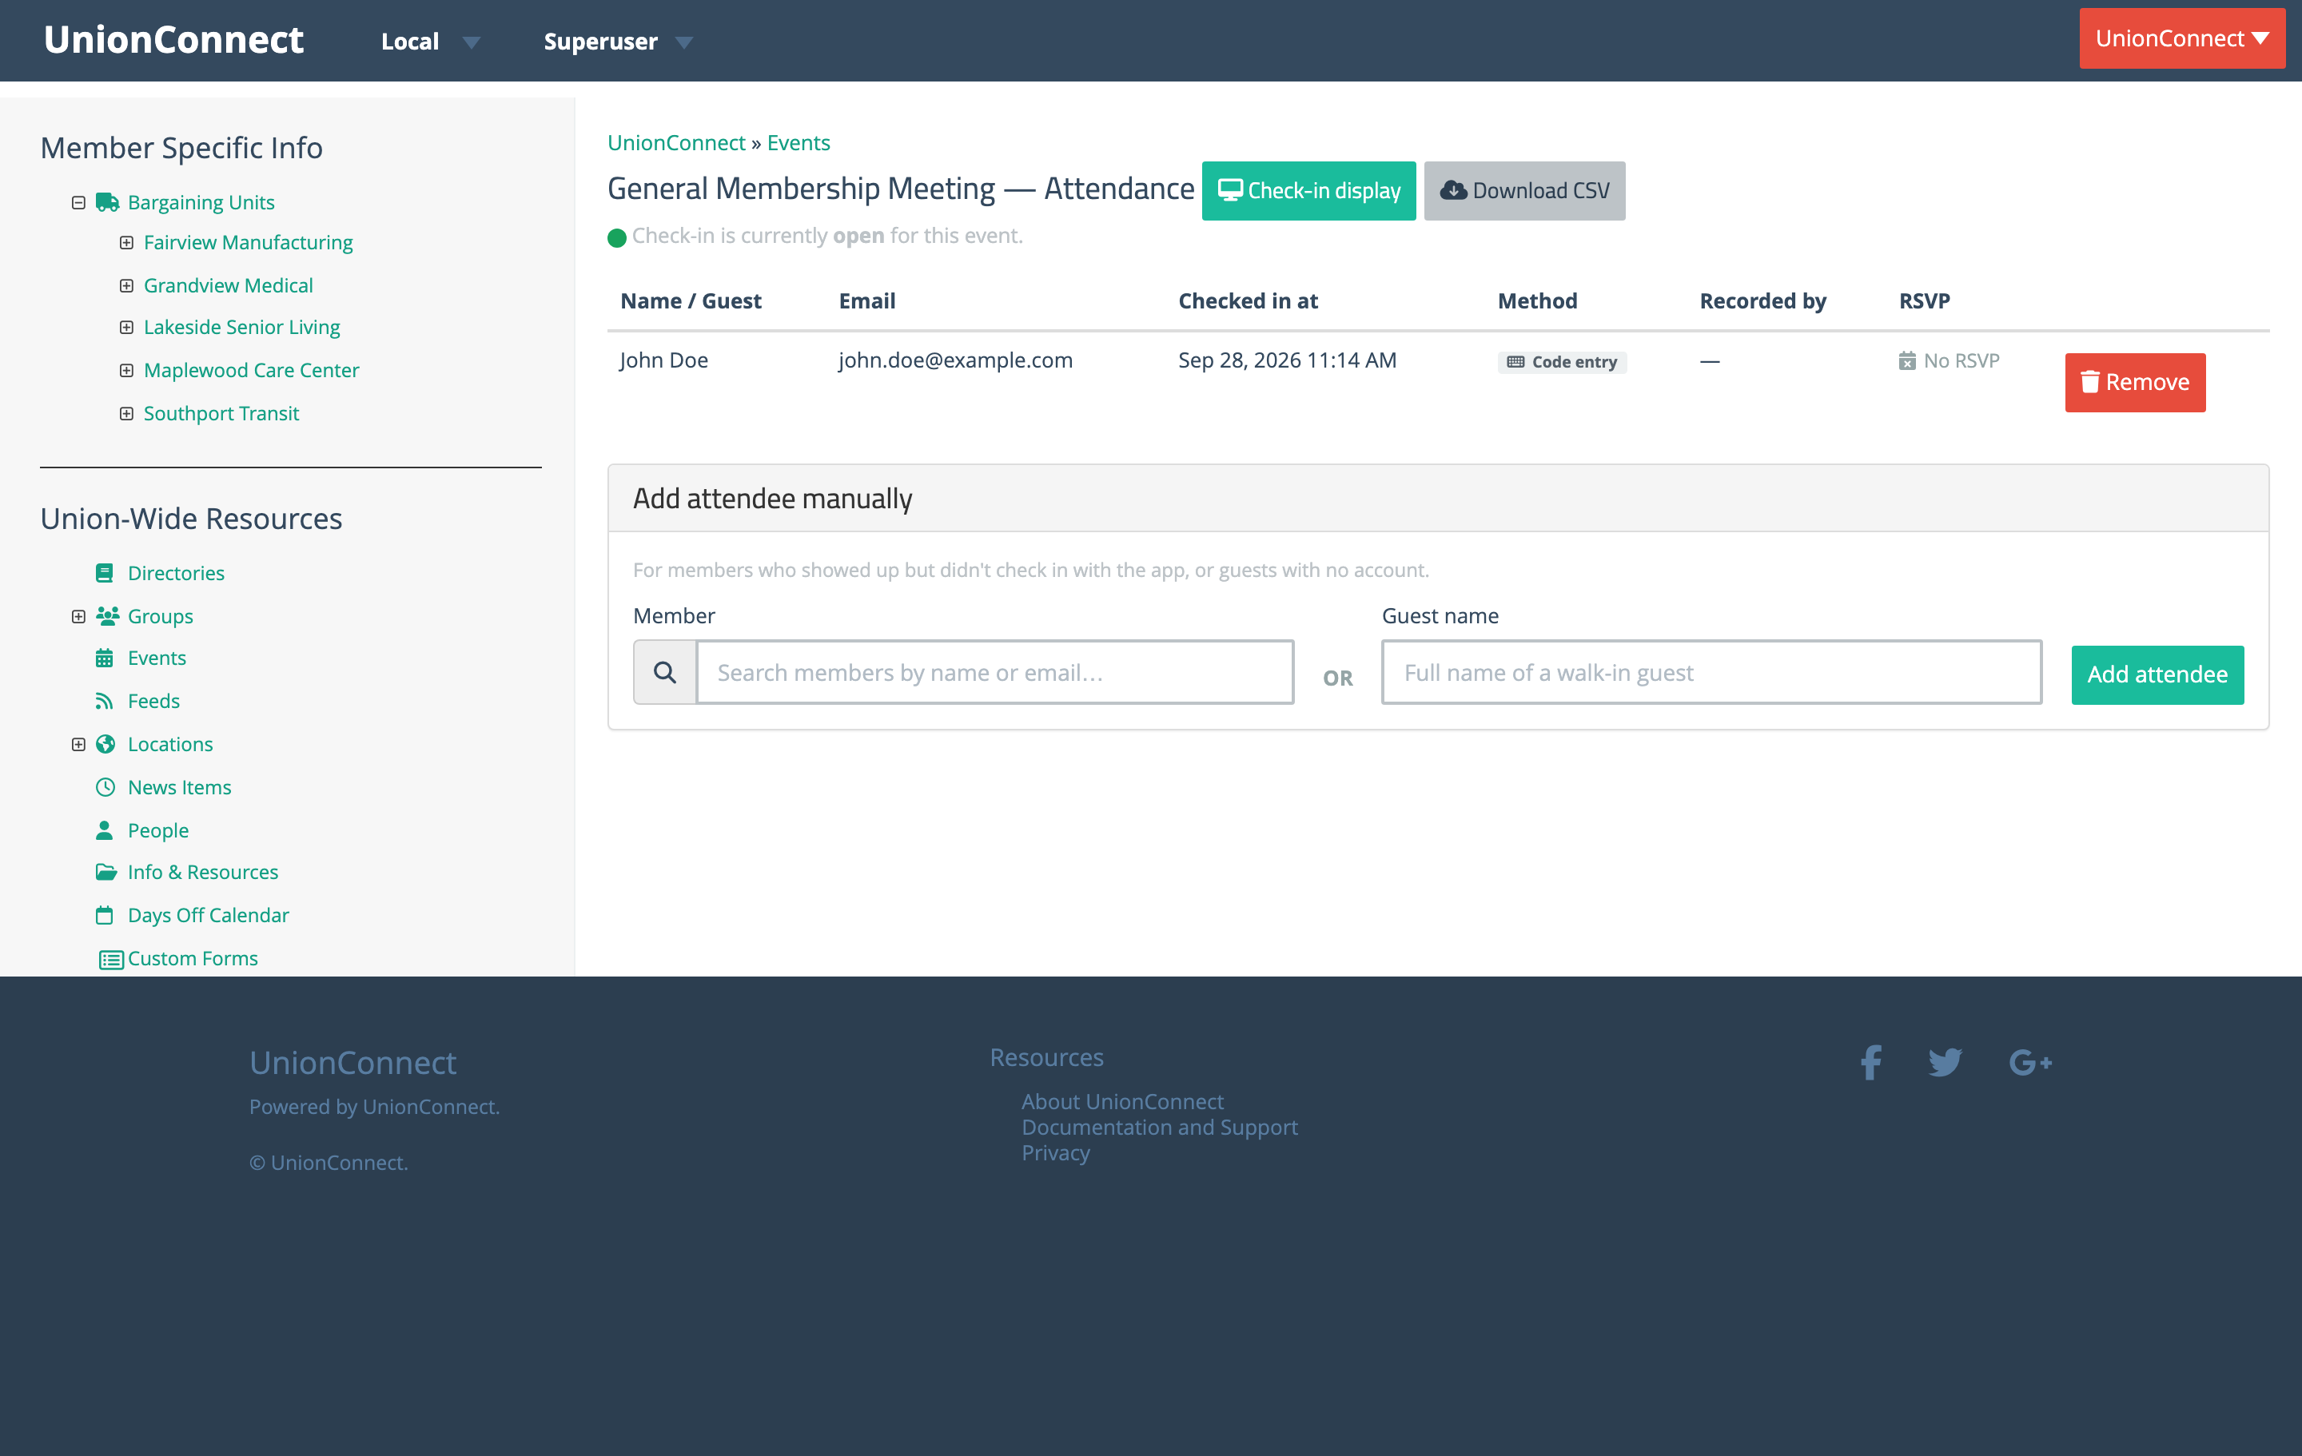2302x1456 pixels.
Task: Open the red UnionConnect account dropdown
Action: click(2181, 38)
